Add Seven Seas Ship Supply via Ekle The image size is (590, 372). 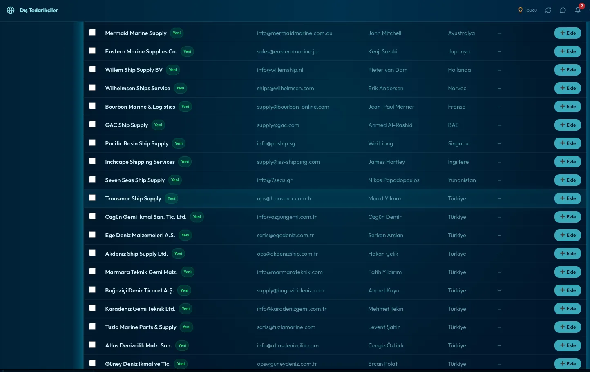[x=568, y=180]
